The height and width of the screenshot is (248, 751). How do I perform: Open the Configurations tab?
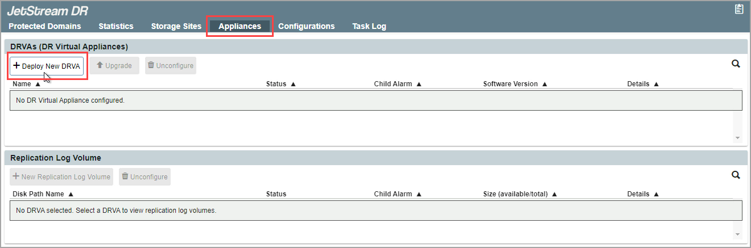(306, 26)
